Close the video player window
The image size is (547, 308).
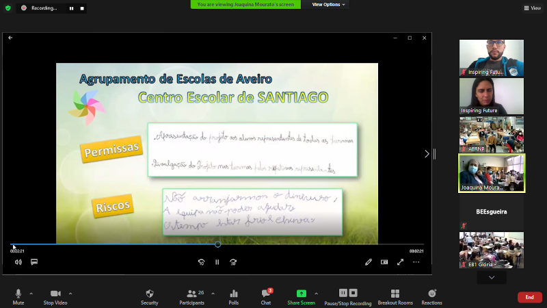click(424, 38)
